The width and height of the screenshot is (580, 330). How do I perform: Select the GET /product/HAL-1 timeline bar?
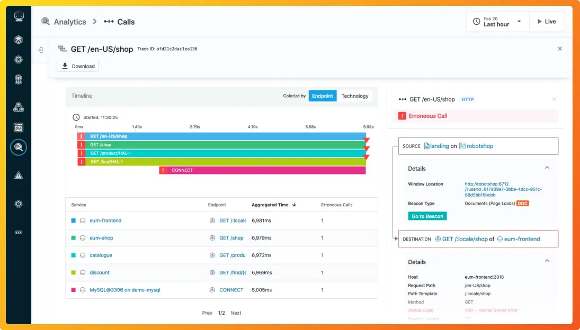[221, 153]
